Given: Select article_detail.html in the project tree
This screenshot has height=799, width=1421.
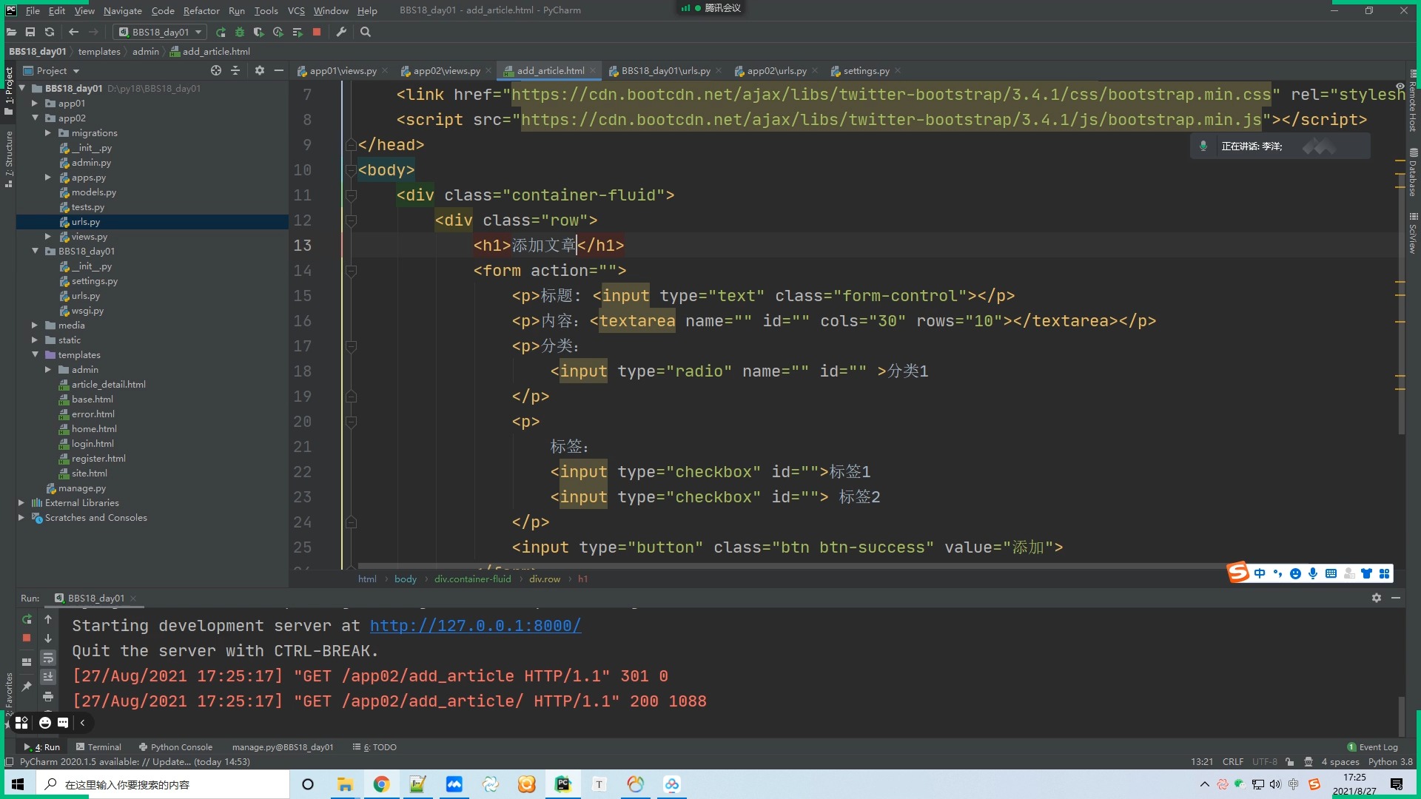Looking at the screenshot, I should [108, 384].
